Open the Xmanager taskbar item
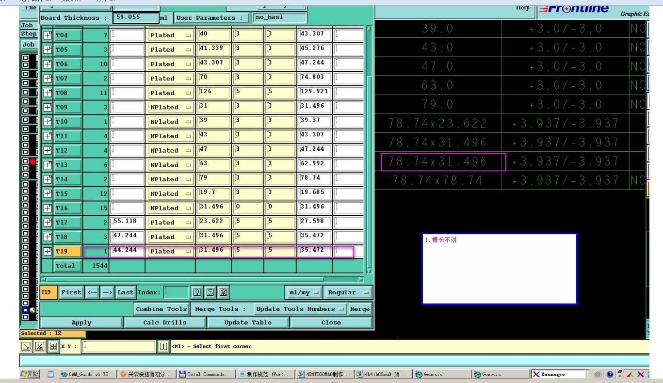The image size is (663, 383). click(x=559, y=374)
